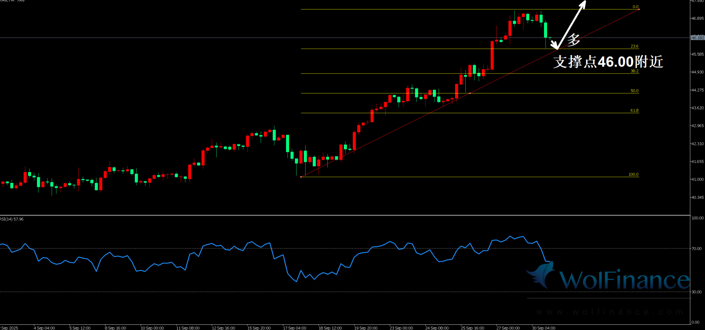Viewport: 705px width, 330px height.
Task: Click the 41.000 price axis label
Action: pos(697,179)
